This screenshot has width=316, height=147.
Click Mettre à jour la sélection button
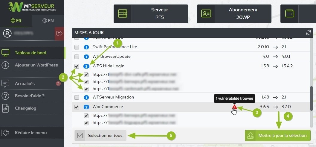tap(278, 136)
